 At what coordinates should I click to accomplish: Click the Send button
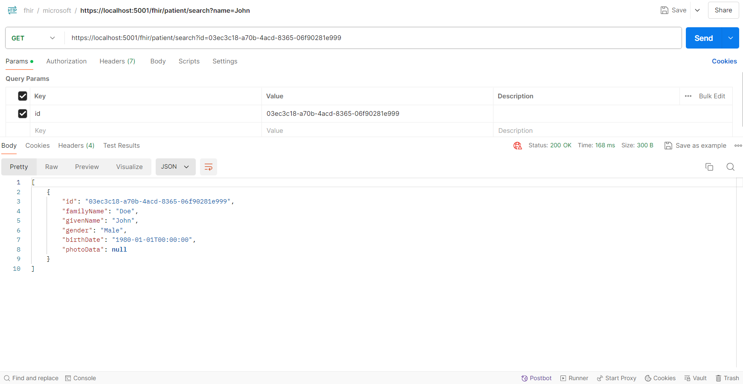[703, 38]
